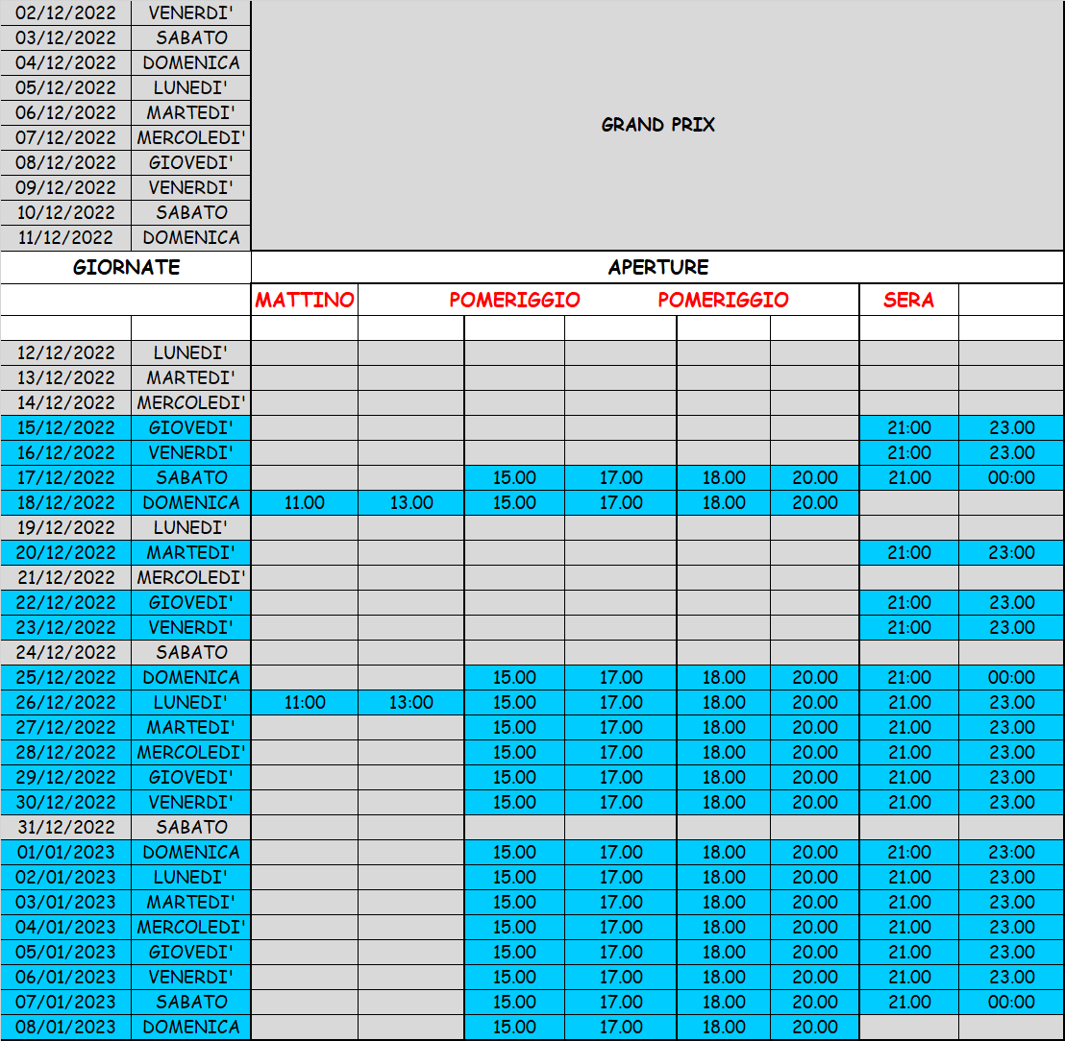The height and width of the screenshot is (1041, 1065).
Task: Click 23.00 in the 05/01/2023 row
Action: tap(1011, 952)
